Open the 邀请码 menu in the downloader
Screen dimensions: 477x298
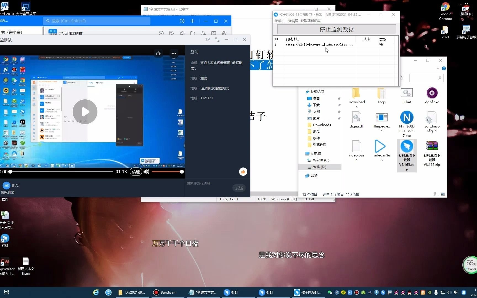pos(293,21)
